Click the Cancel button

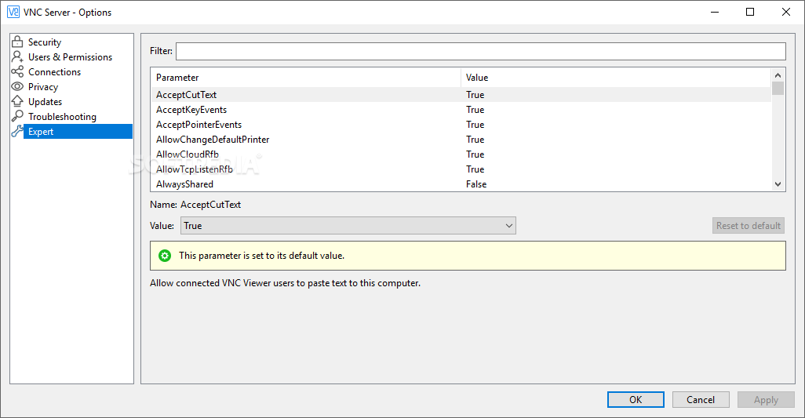click(x=701, y=400)
